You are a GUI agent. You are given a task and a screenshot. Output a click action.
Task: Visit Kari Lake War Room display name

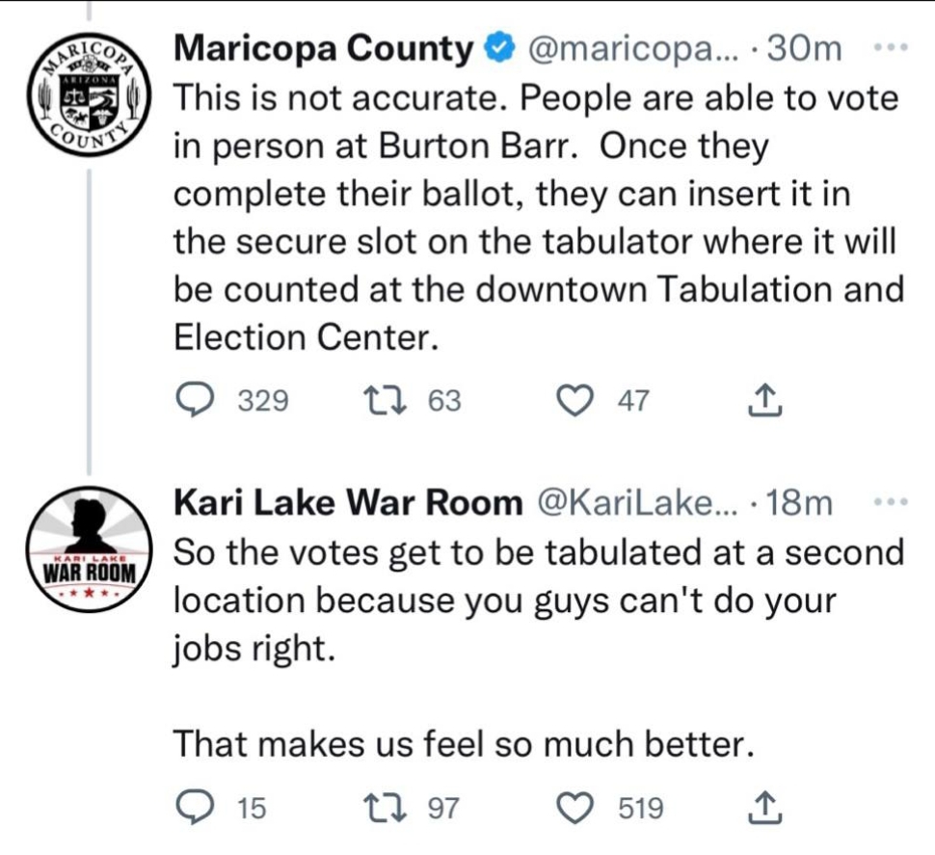[348, 502]
